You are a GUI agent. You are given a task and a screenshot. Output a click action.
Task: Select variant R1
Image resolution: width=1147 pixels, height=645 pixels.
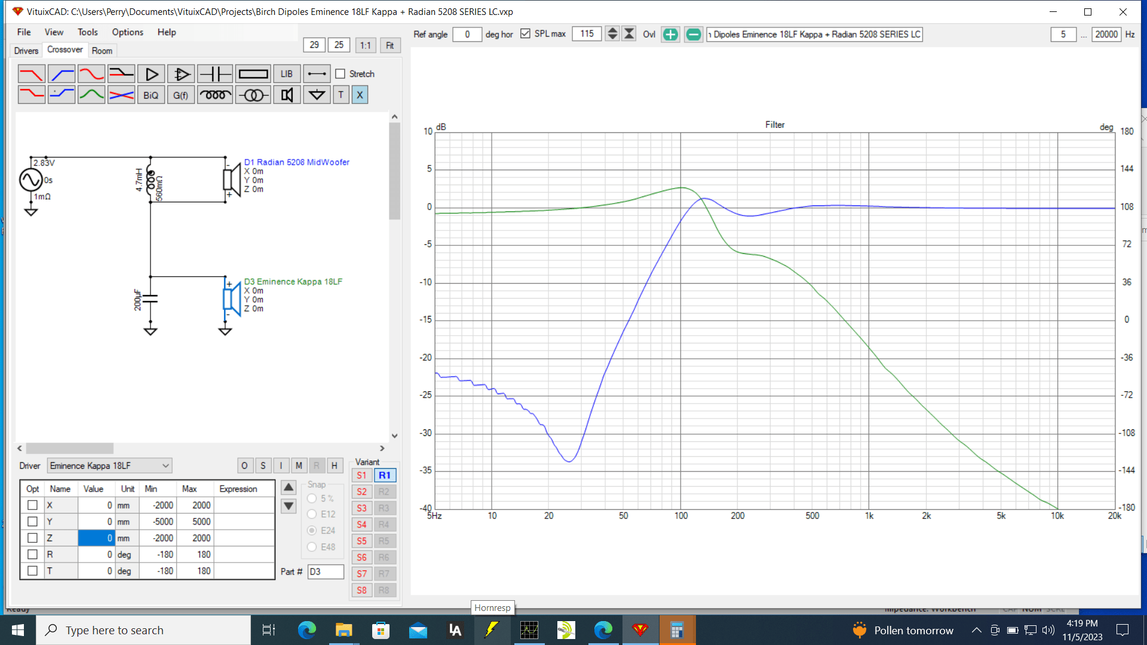385,475
